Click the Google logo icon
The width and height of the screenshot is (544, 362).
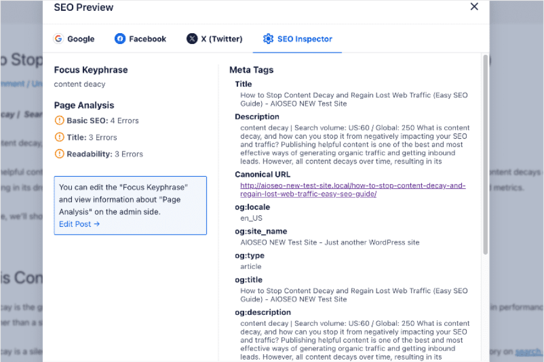pos(59,39)
